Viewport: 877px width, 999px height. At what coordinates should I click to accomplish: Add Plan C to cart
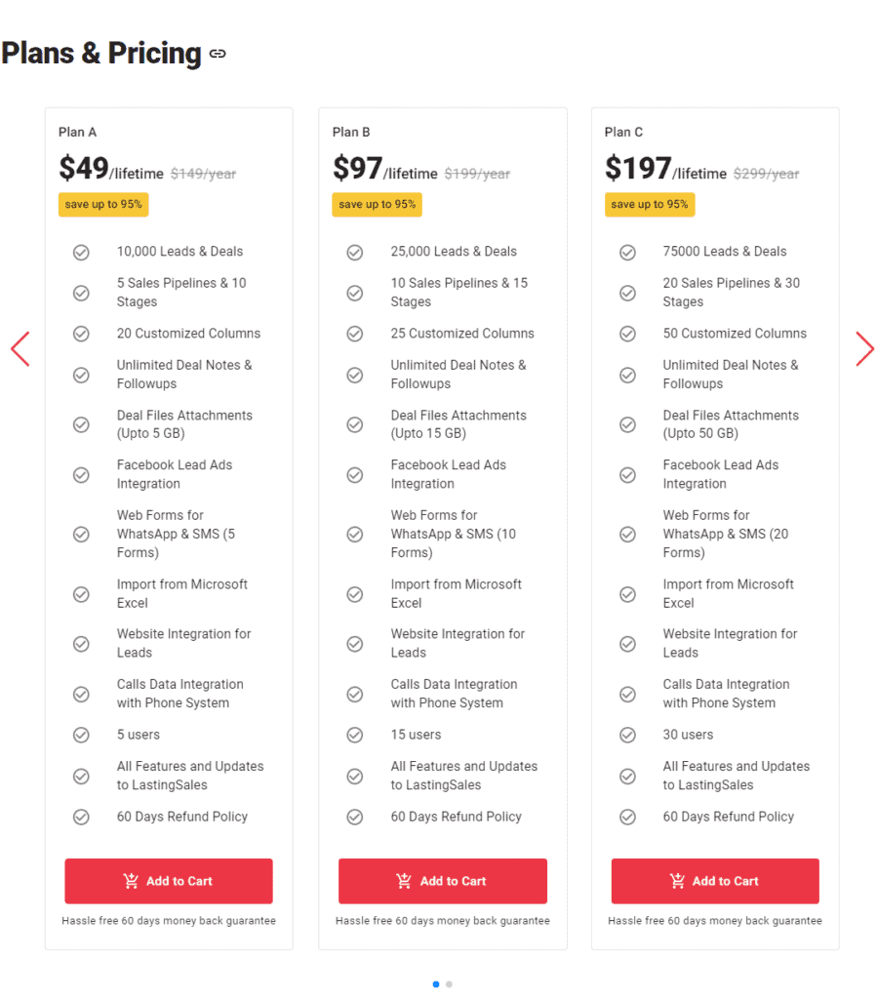pos(715,881)
